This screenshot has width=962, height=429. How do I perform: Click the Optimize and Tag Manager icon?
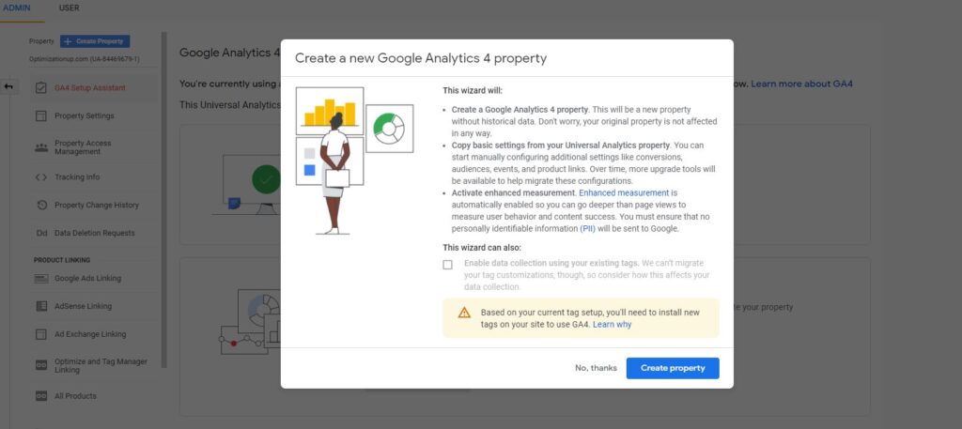click(x=41, y=366)
